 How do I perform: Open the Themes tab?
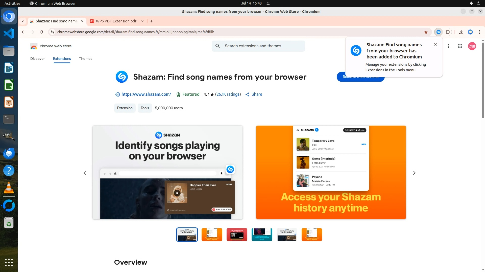pyautogui.click(x=85, y=59)
